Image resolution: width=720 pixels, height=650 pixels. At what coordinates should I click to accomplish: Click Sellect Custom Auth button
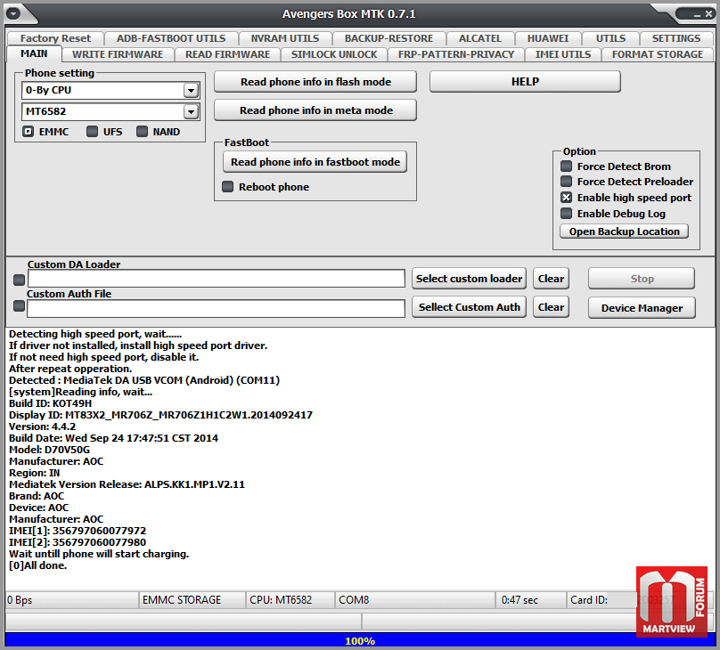point(469,307)
